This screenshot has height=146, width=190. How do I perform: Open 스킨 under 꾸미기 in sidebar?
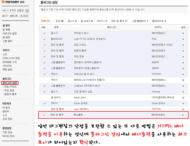click(4, 55)
